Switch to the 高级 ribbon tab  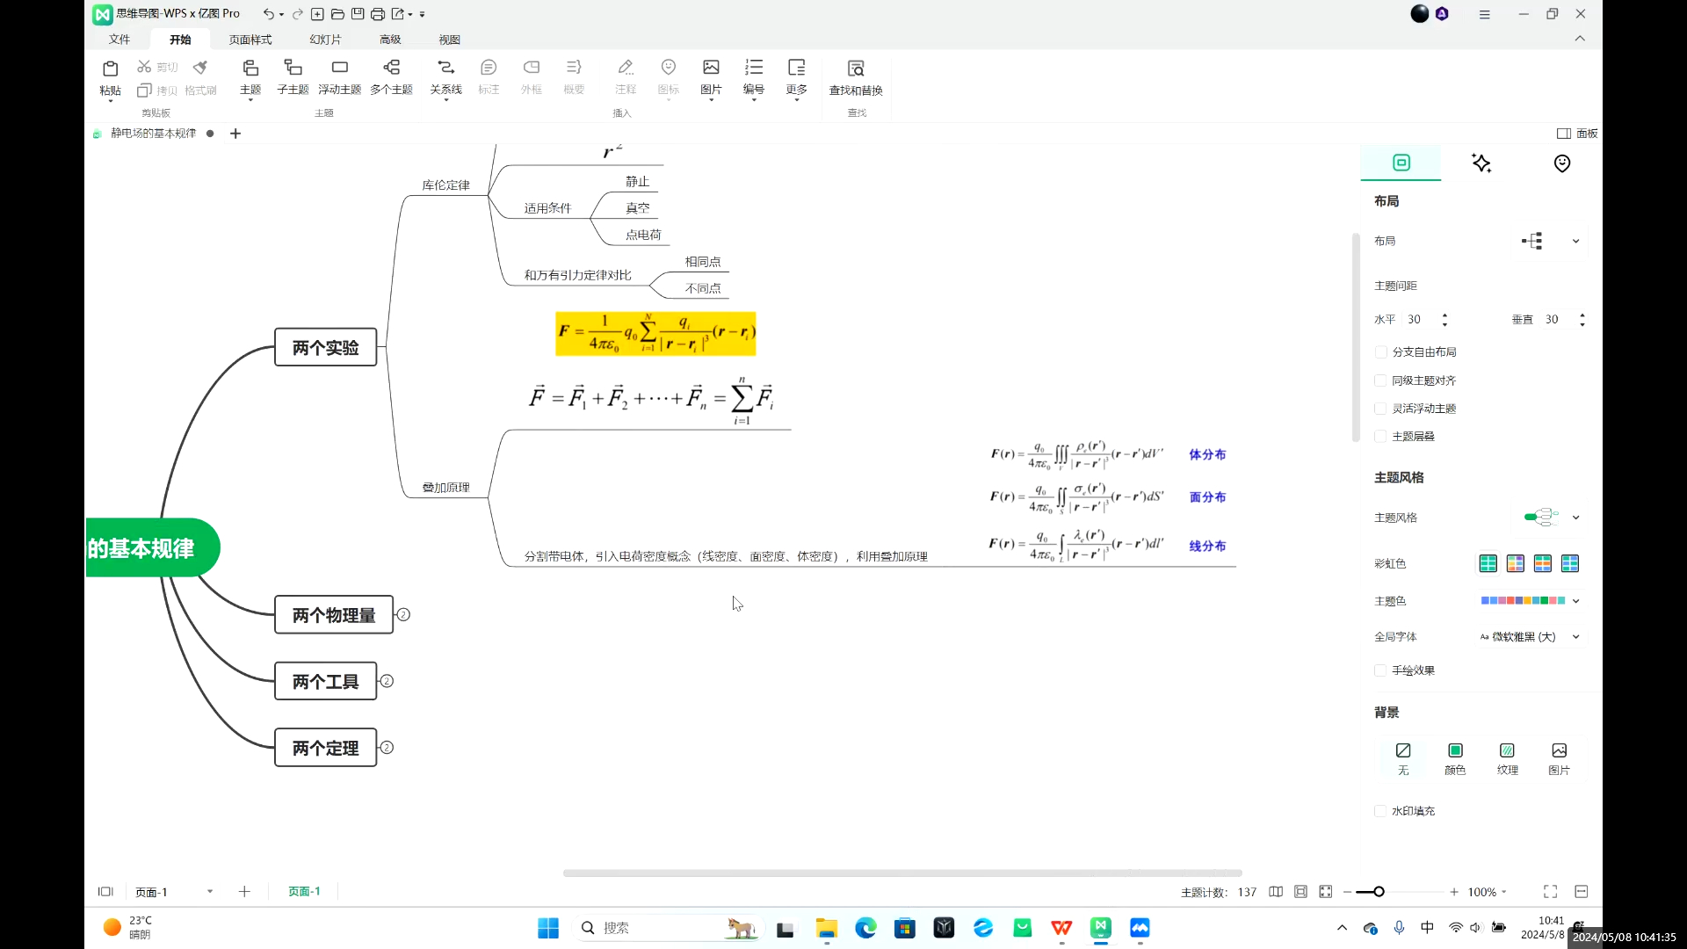pos(390,40)
